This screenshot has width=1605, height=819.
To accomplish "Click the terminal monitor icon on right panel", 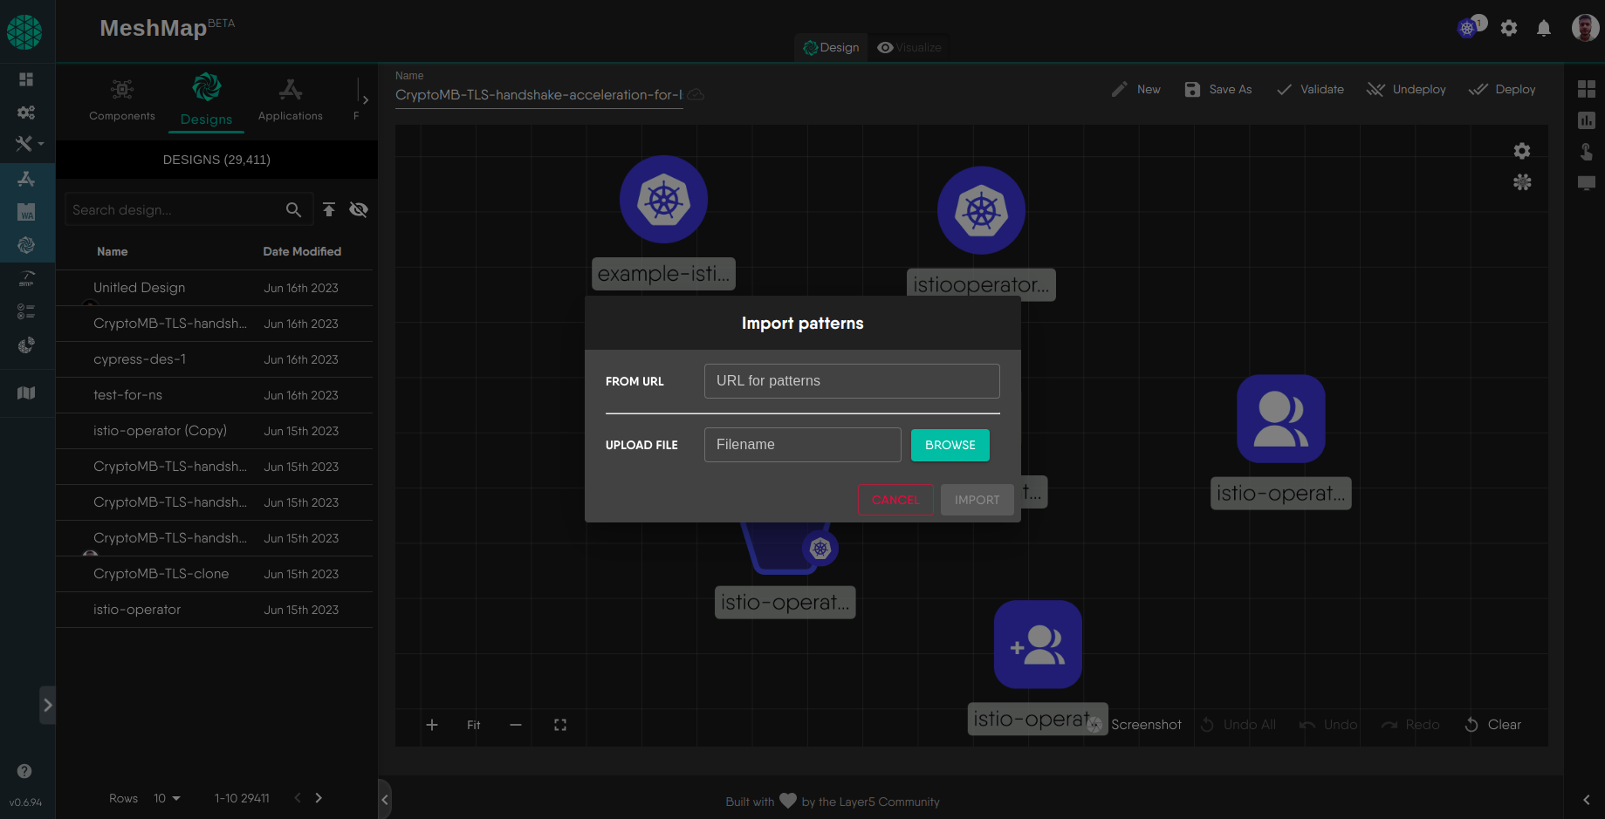I will [1587, 183].
